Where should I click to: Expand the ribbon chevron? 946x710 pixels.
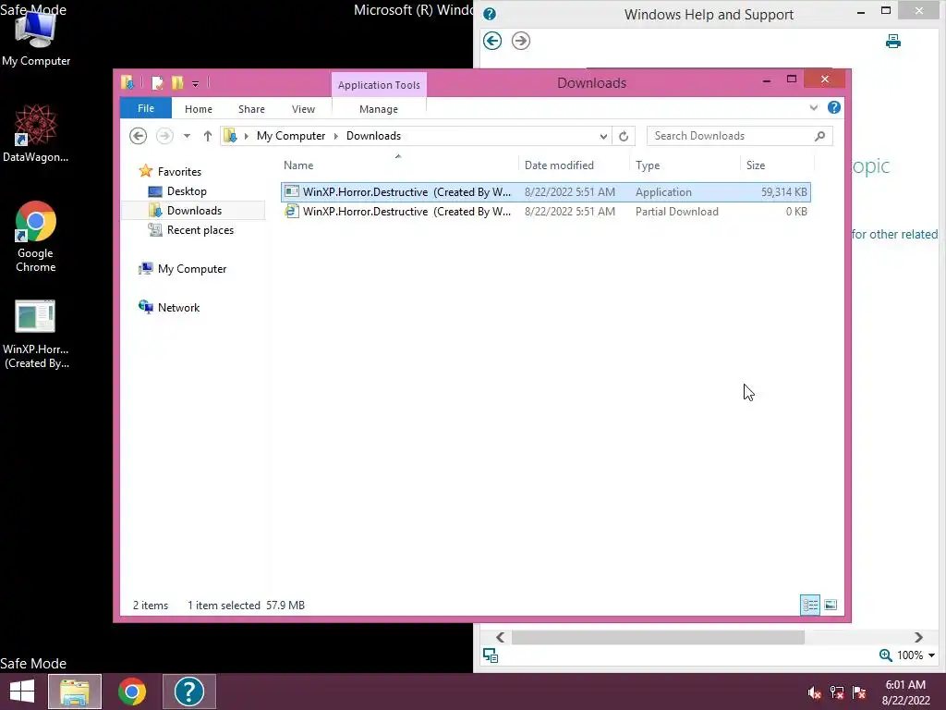[x=813, y=107]
